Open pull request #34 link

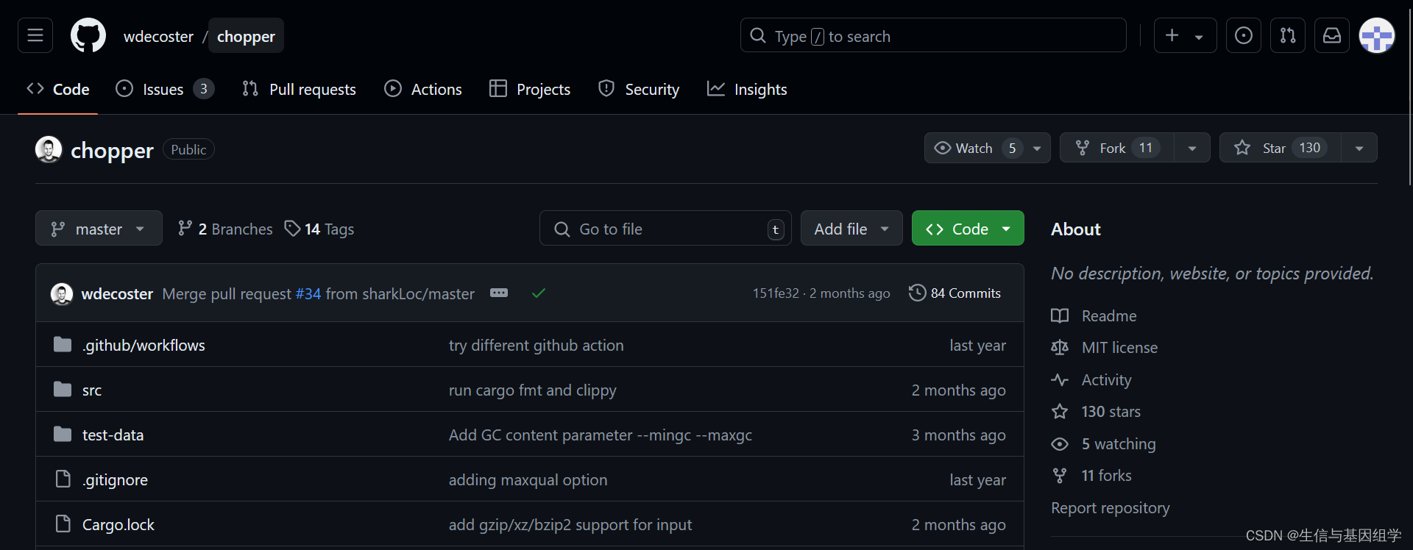308,293
